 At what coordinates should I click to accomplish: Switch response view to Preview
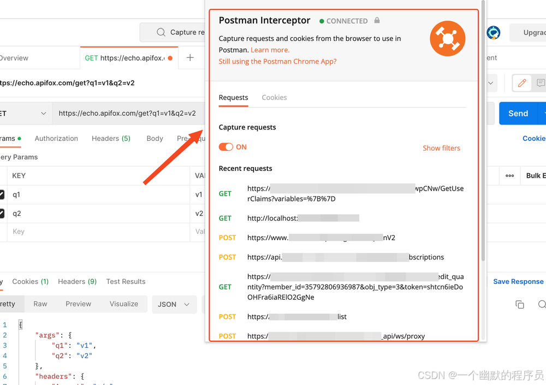(78, 304)
